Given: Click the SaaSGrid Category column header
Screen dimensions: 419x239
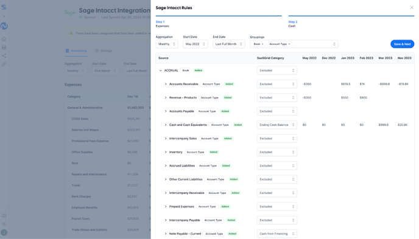Looking at the screenshot, I should [270, 58].
